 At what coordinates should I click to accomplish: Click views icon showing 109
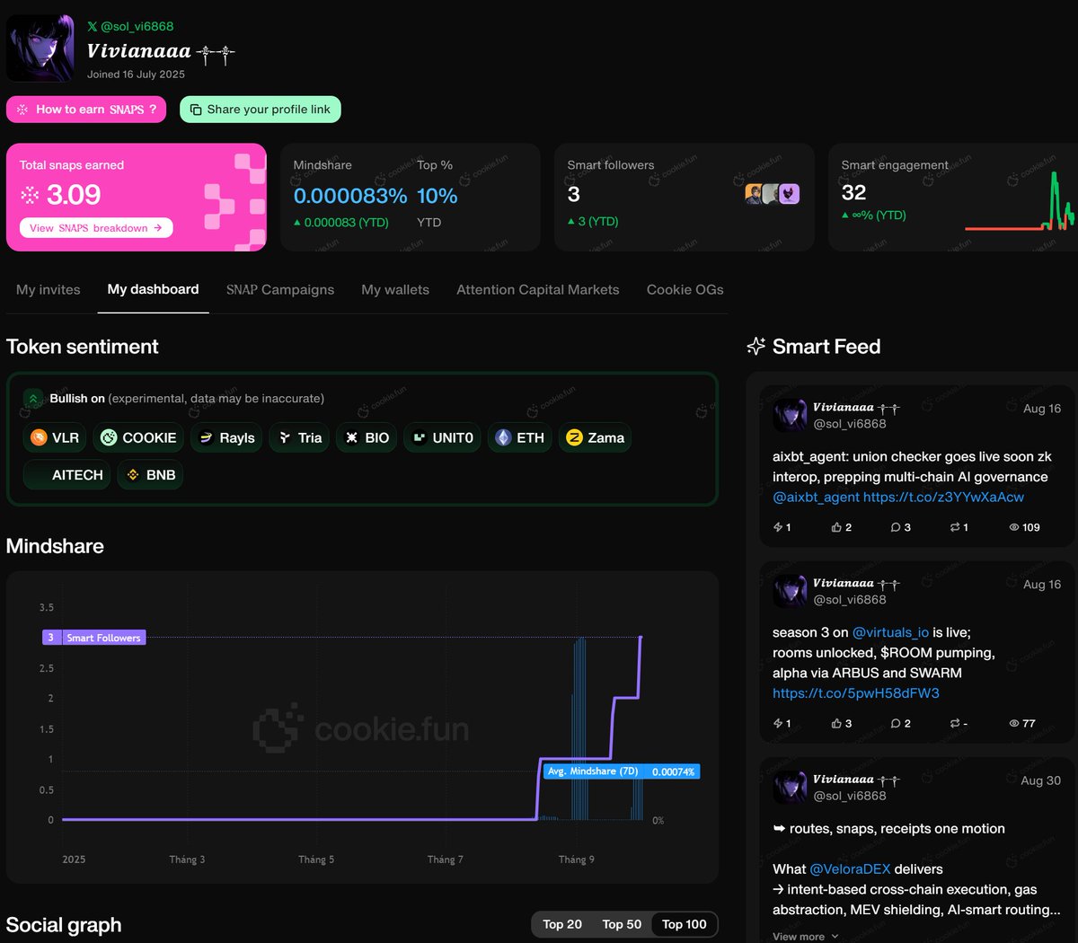(1014, 527)
